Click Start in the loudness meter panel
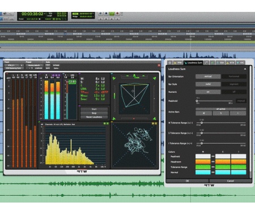This screenshot has width=255, height=215. click(x=94, y=109)
